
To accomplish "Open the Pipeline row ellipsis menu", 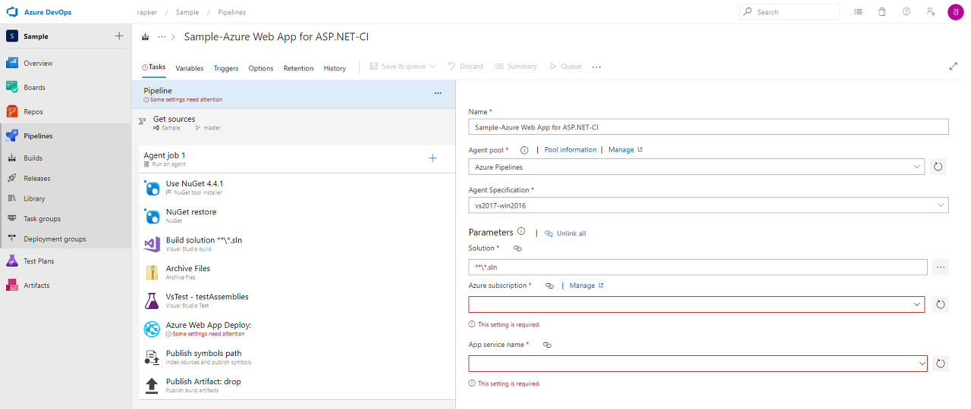I will pyautogui.click(x=438, y=93).
